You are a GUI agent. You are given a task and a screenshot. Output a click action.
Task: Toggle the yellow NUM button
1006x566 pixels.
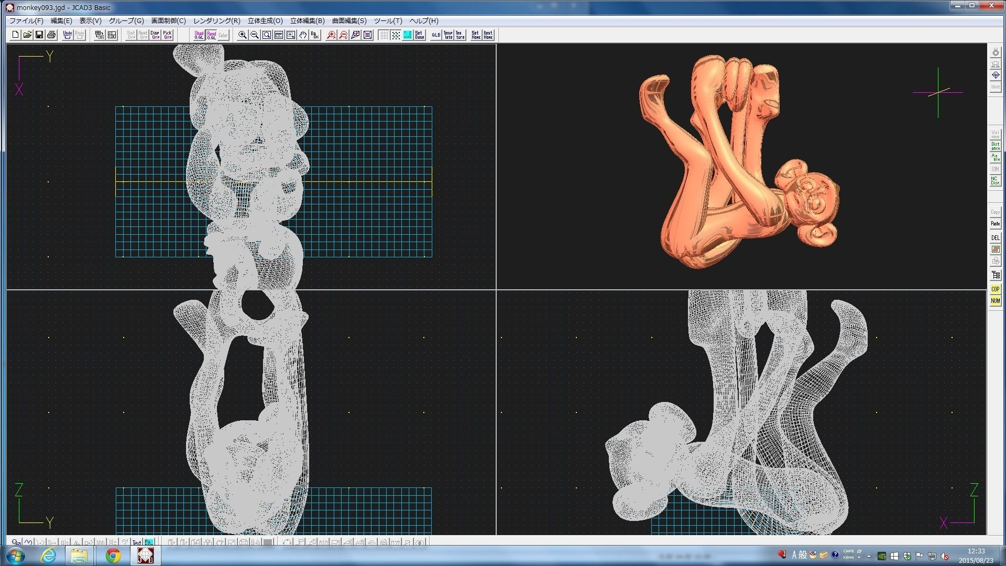click(995, 301)
